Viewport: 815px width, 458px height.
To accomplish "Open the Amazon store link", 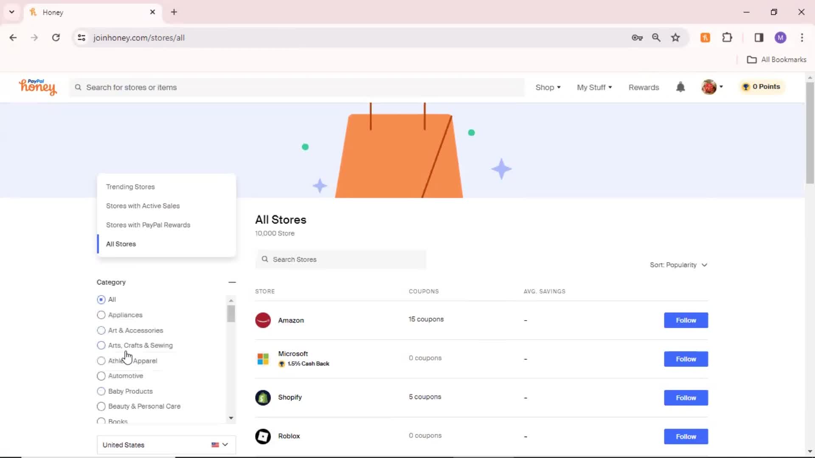I will (291, 321).
